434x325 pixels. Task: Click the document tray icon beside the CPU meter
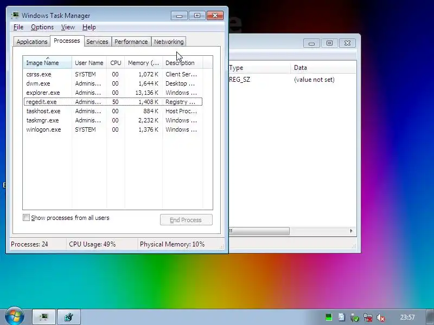(342, 317)
